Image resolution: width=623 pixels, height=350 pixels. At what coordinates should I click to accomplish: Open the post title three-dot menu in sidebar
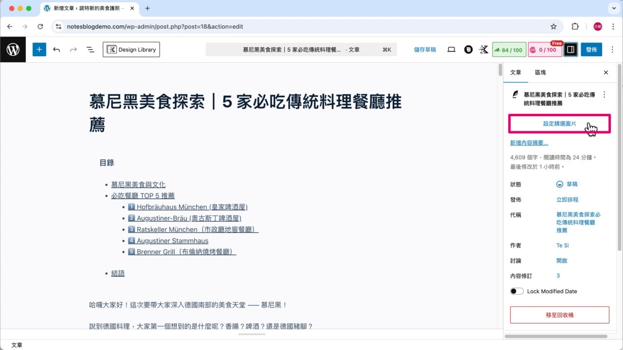pos(604,94)
